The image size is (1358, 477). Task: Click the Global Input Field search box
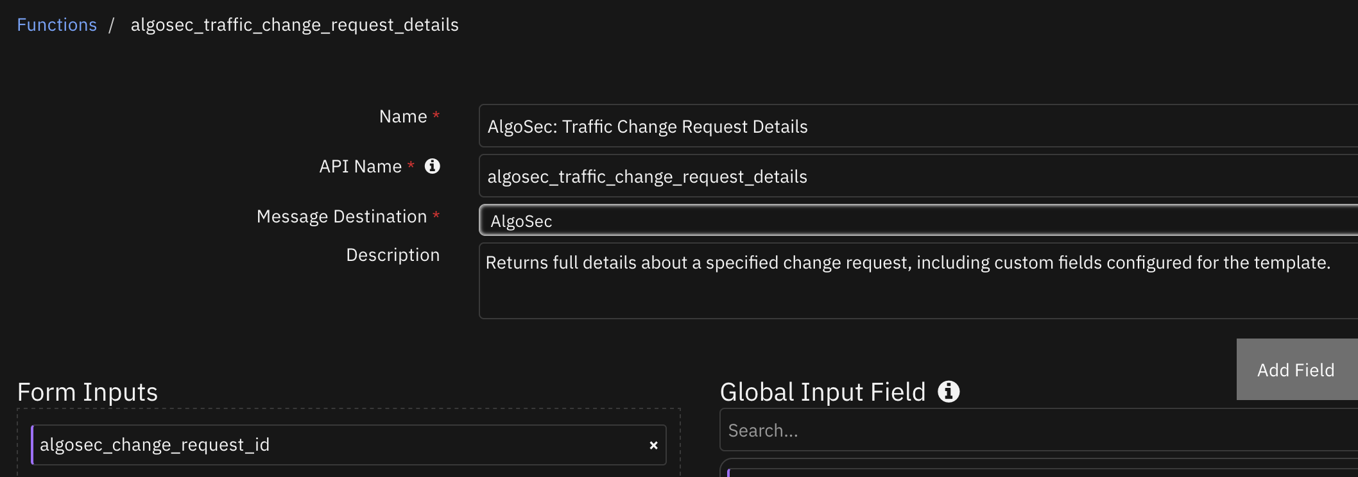click(x=1038, y=430)
